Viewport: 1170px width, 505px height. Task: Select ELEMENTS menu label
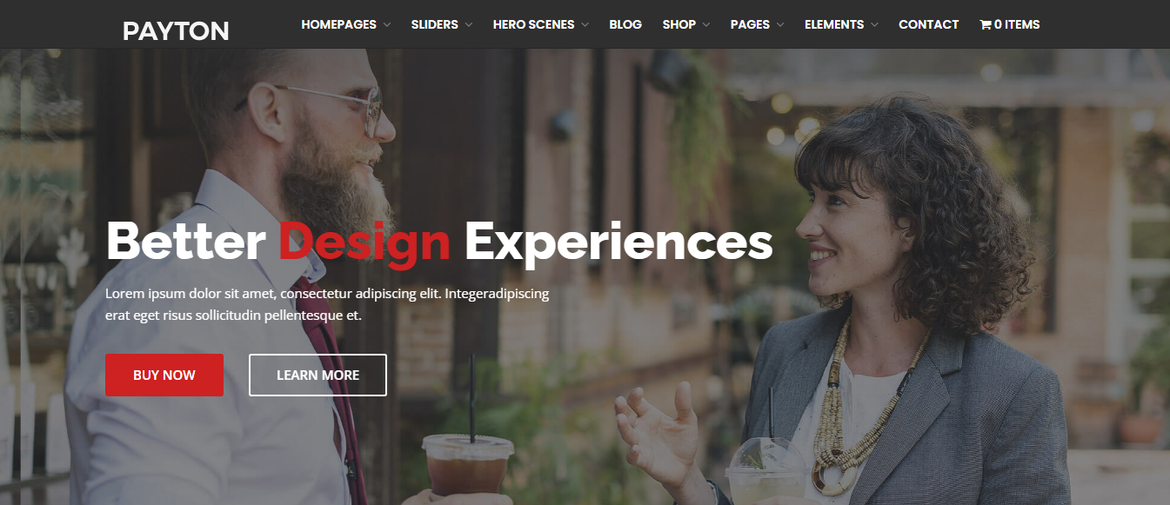834,24
